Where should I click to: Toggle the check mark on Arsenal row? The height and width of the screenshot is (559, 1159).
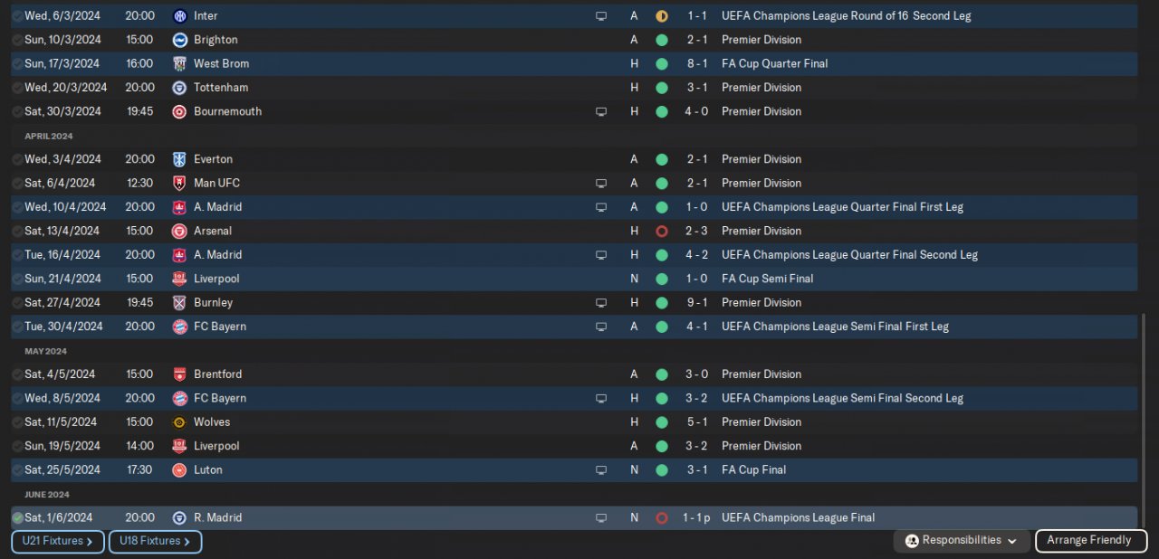17,231
